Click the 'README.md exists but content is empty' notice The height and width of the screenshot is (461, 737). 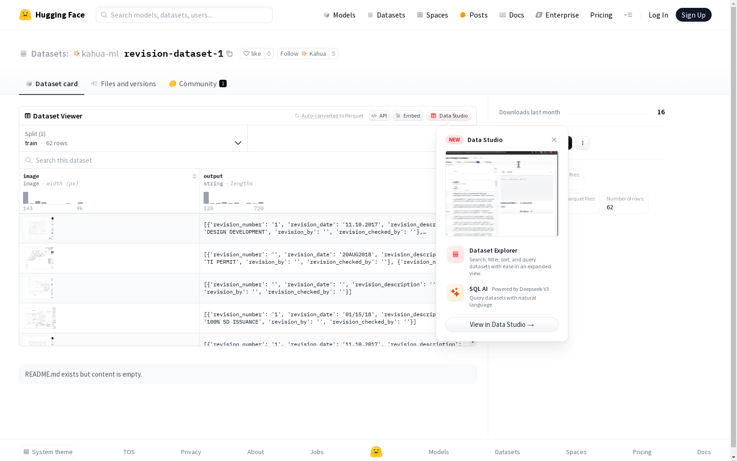point(248,374)
